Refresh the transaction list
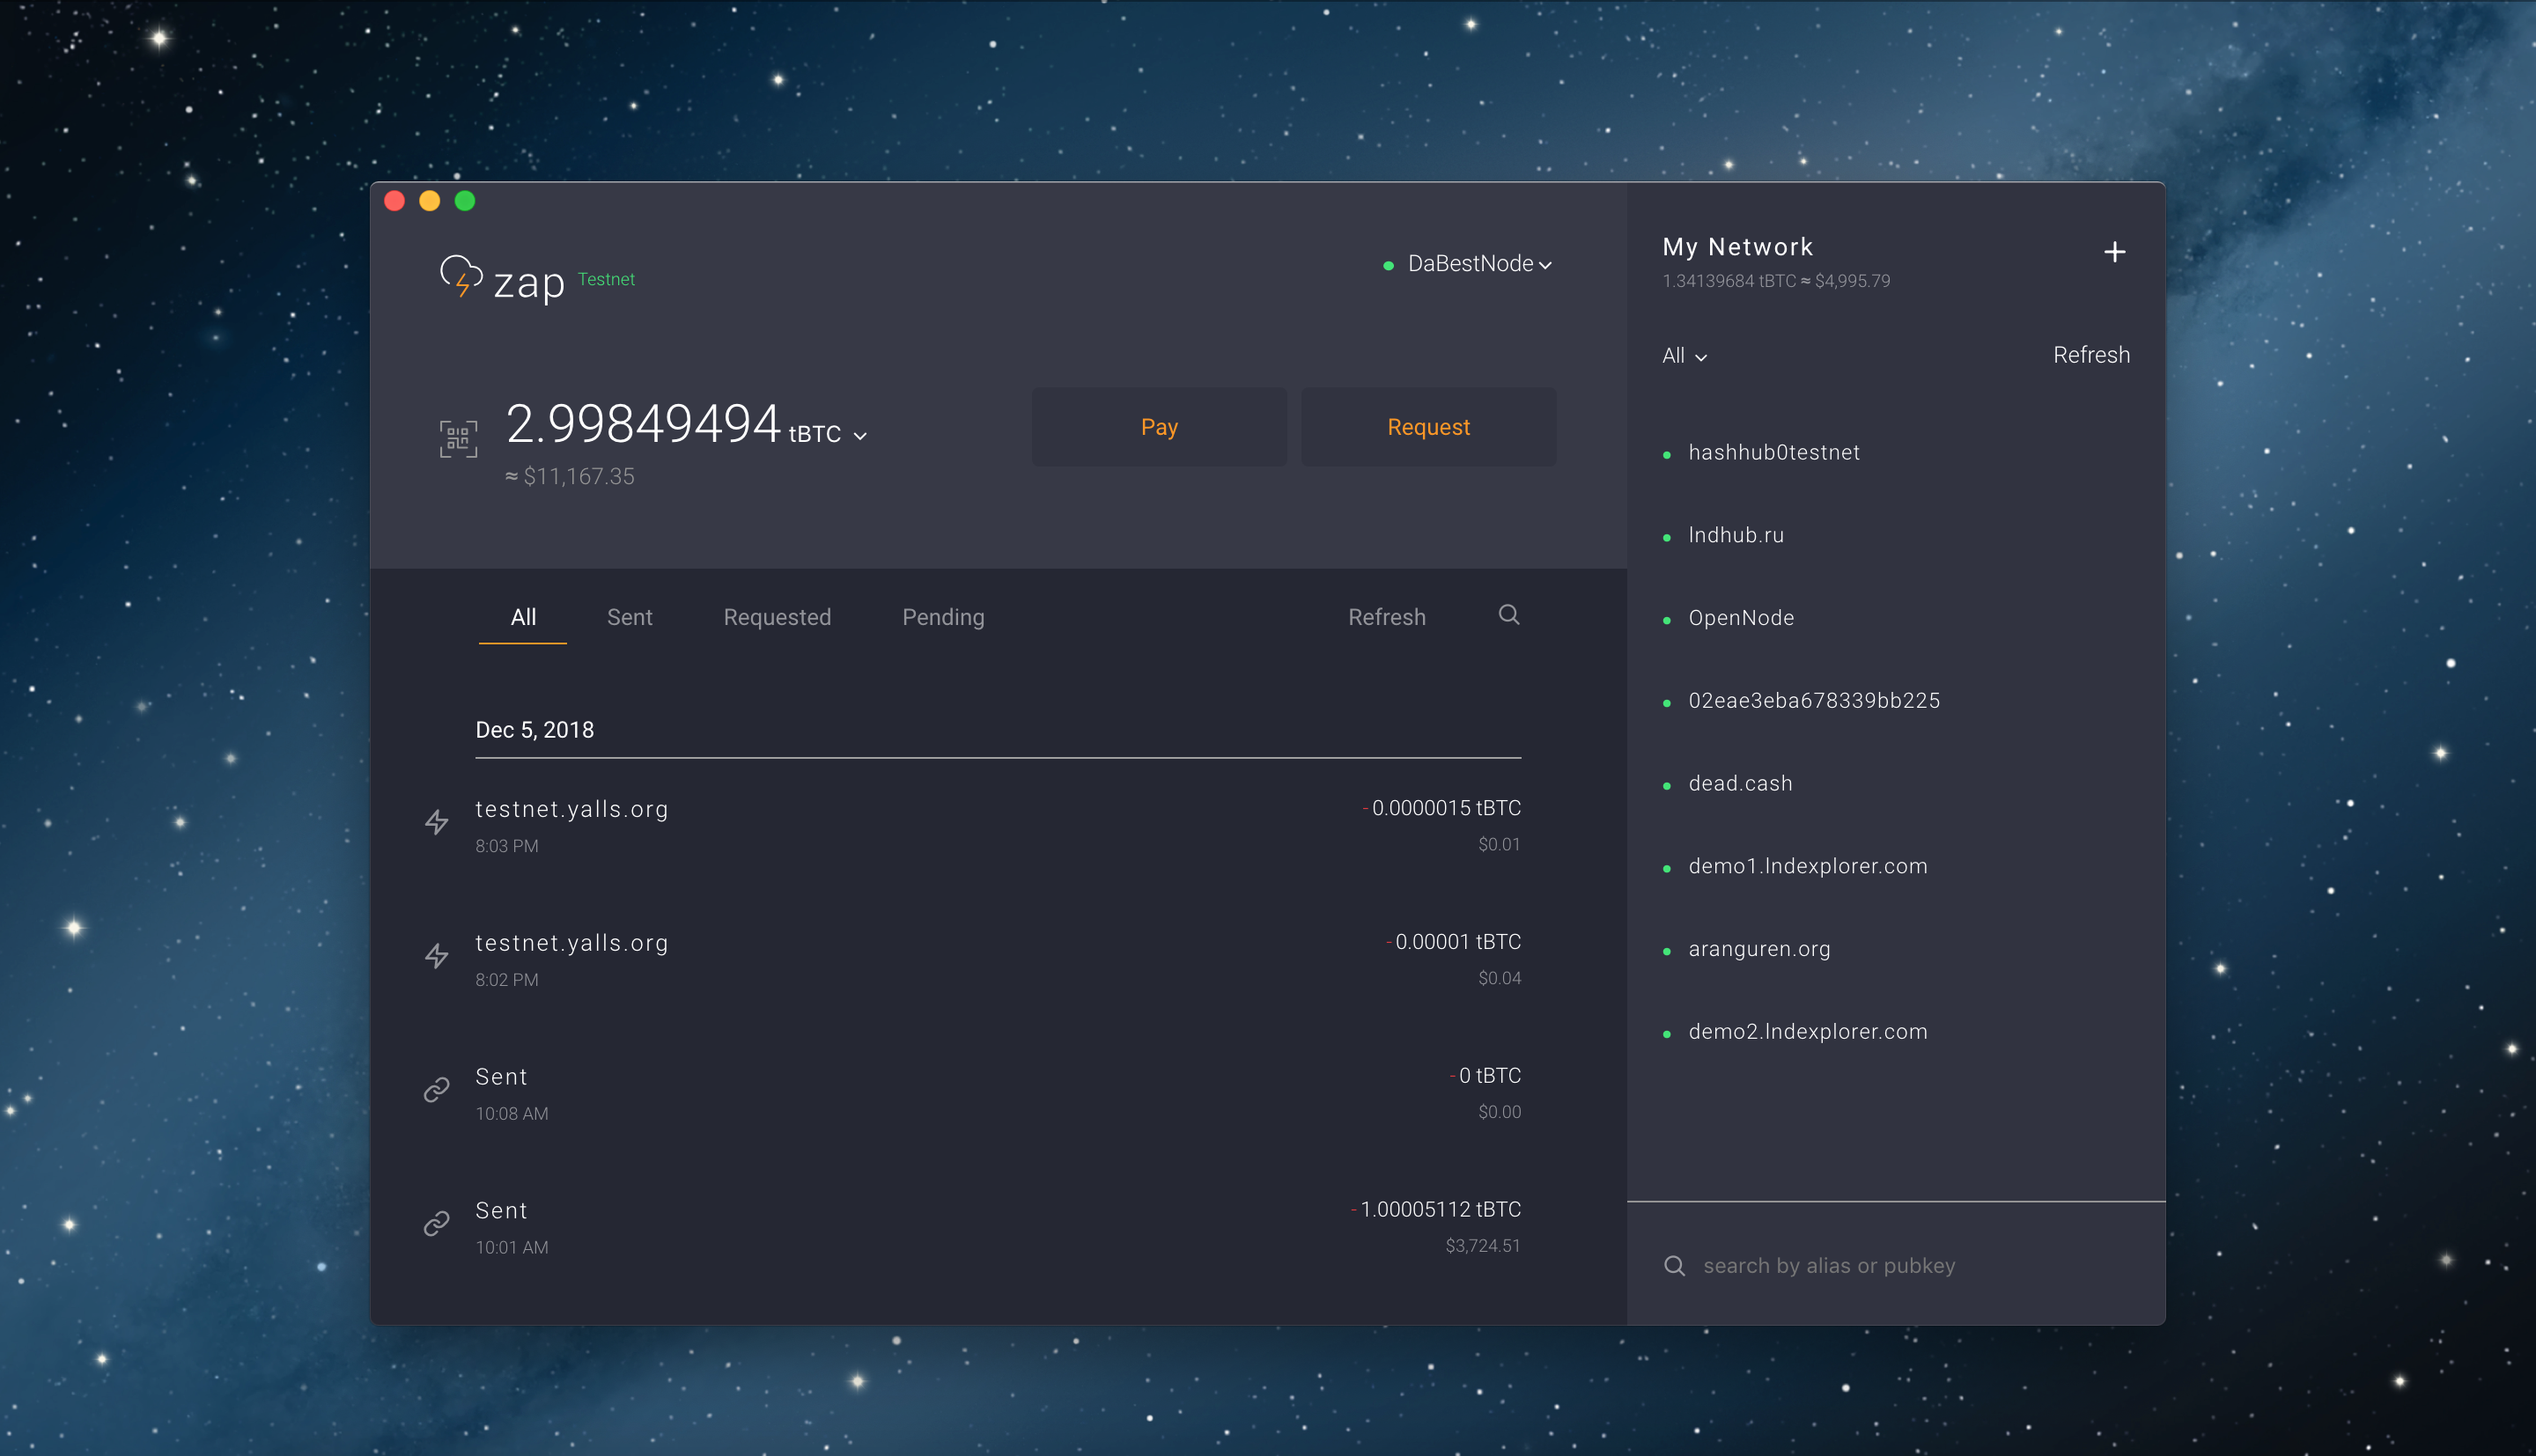This screenshot has height=1456, width=2536. pyautogui.click(x=1387, y=617)
